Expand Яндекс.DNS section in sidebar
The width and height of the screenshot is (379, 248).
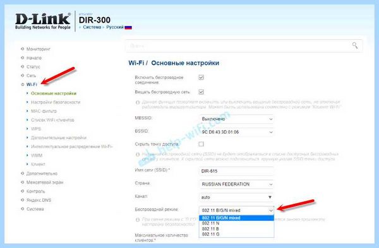39,200
